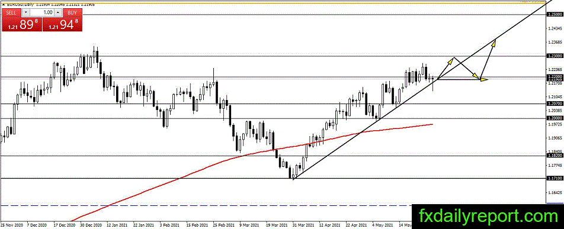Click the sell price 1.21 89 tile

tap(23, 24)
